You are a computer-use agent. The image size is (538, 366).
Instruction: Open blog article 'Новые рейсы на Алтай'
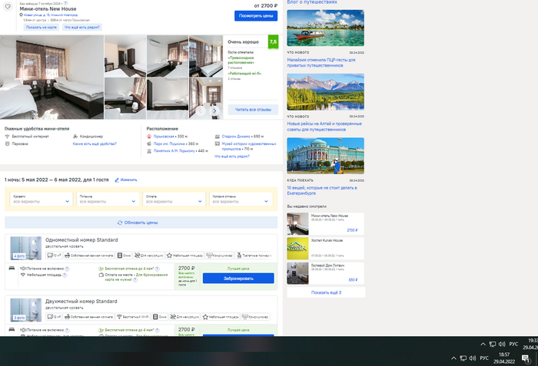click(324, 127)
